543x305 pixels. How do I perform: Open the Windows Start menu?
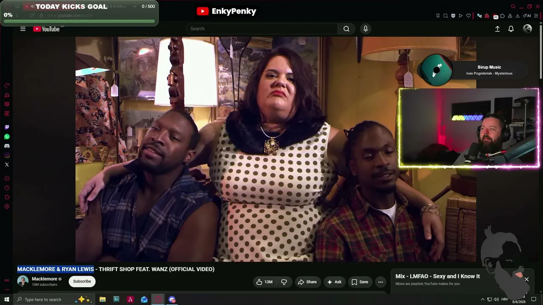point(6,299)
